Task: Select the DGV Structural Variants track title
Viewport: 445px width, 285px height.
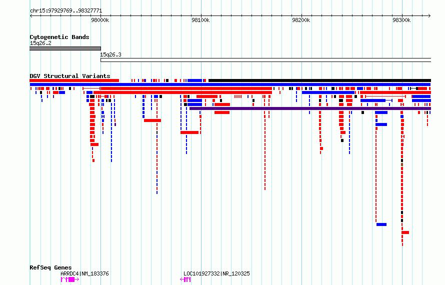Action: (70, 76)
